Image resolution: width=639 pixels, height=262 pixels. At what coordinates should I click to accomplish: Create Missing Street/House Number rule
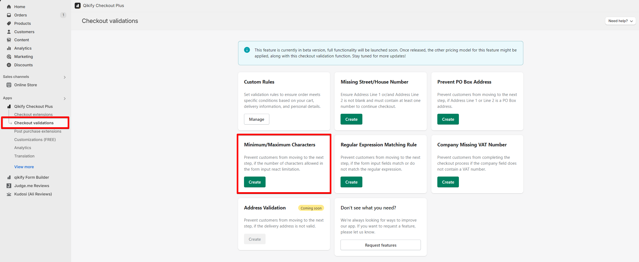tap(351, 119)
